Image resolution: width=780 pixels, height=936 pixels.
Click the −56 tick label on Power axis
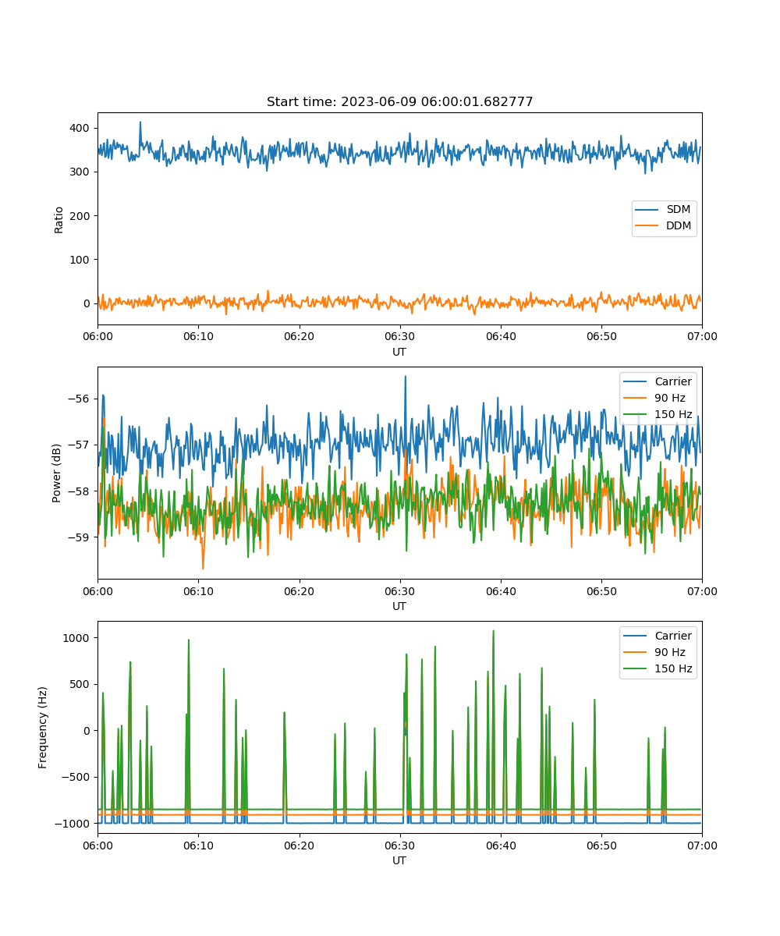[78, 399]
